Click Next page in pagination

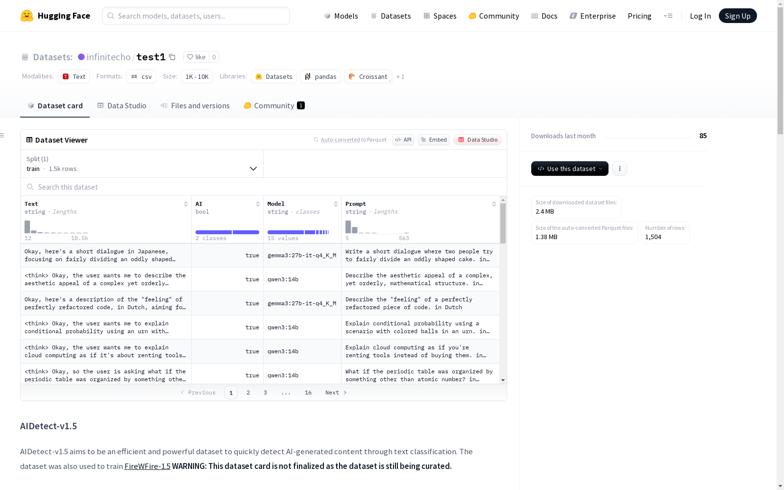click(336, 392)
